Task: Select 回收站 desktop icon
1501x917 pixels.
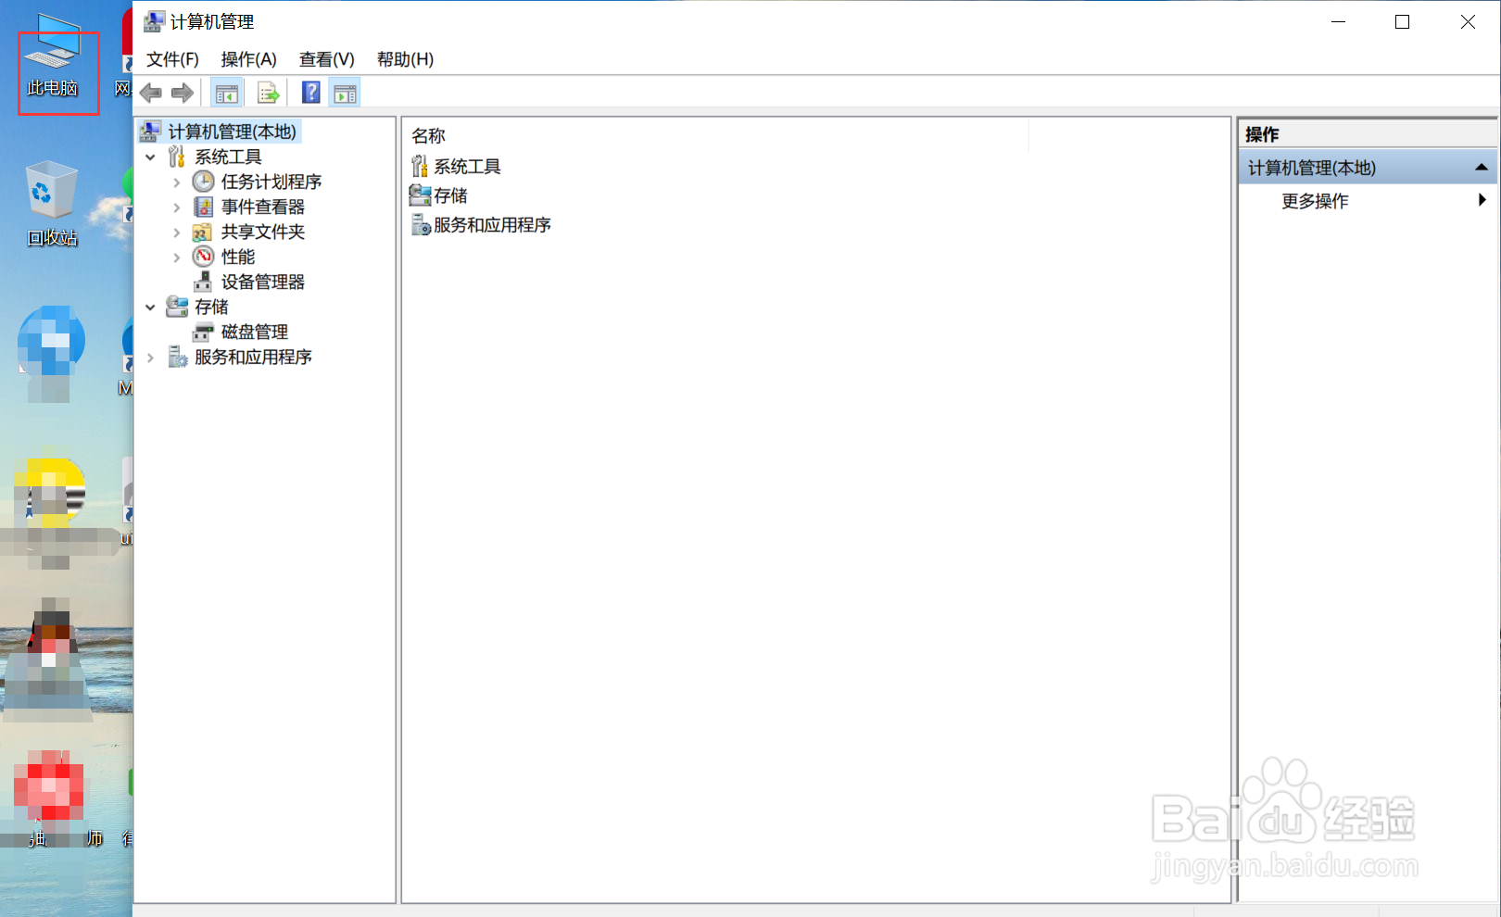Action: [x=52, y=204]
